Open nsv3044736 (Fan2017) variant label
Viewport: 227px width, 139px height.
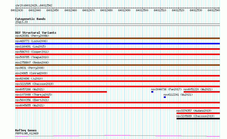[166, 89]
